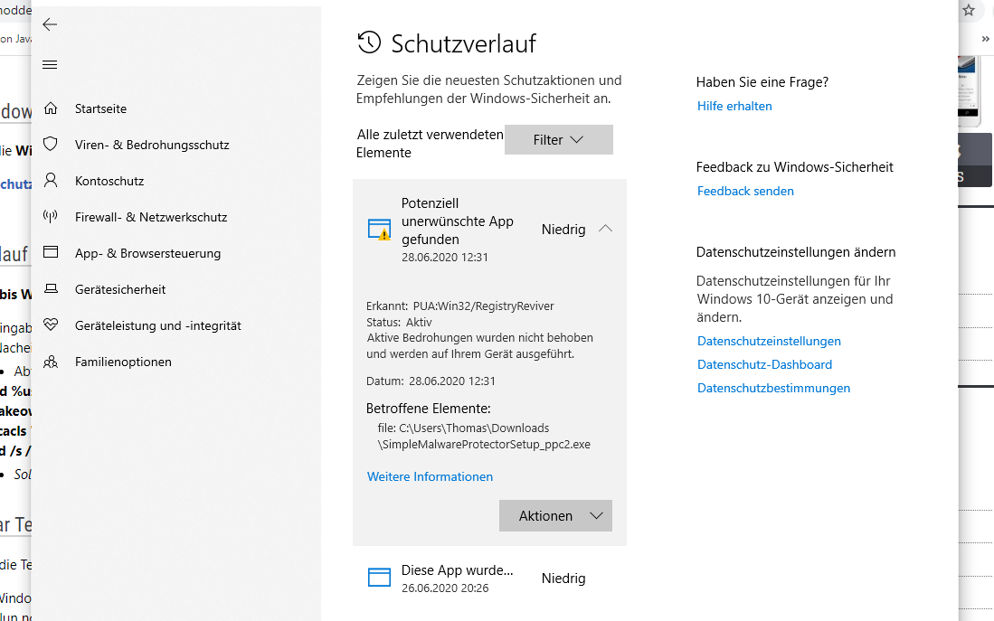Click the Schutzverlauf page heading

(463, 43)
